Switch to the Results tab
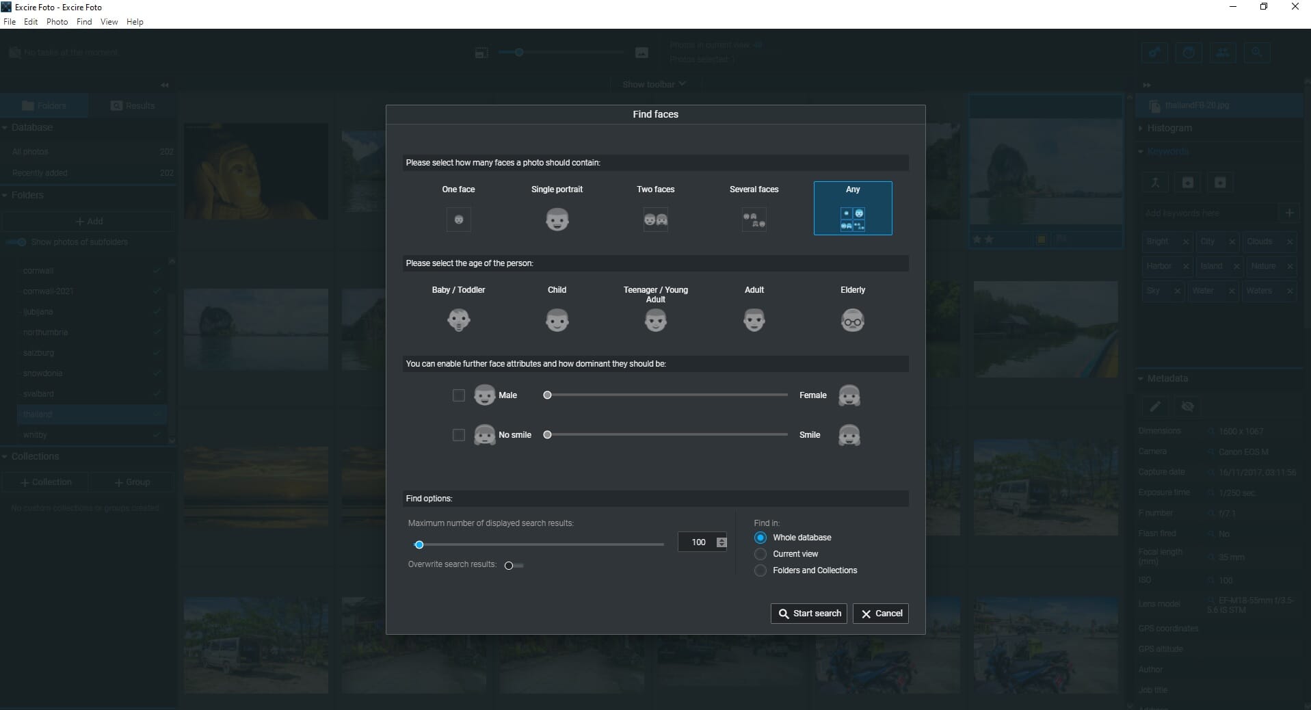The width and height of the screenshot is (1311, 710). click(132, 105)
